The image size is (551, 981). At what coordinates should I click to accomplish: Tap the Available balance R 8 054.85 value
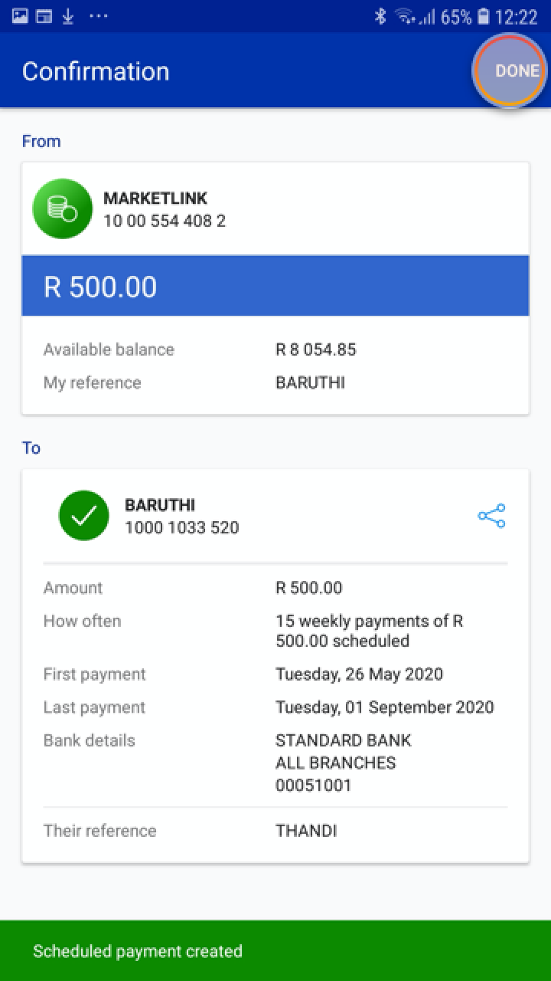[x=315, y=349]
